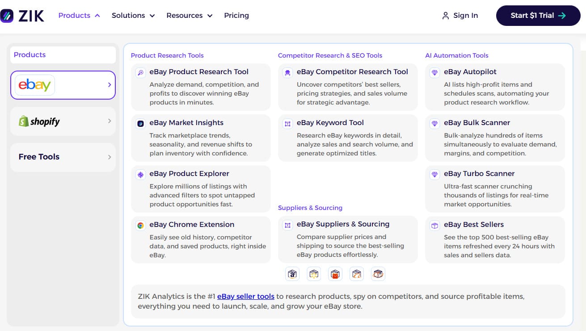The image size is (586, 331).
Task: Click the Products heading in the sidebar
Action: tap(30, 54)
